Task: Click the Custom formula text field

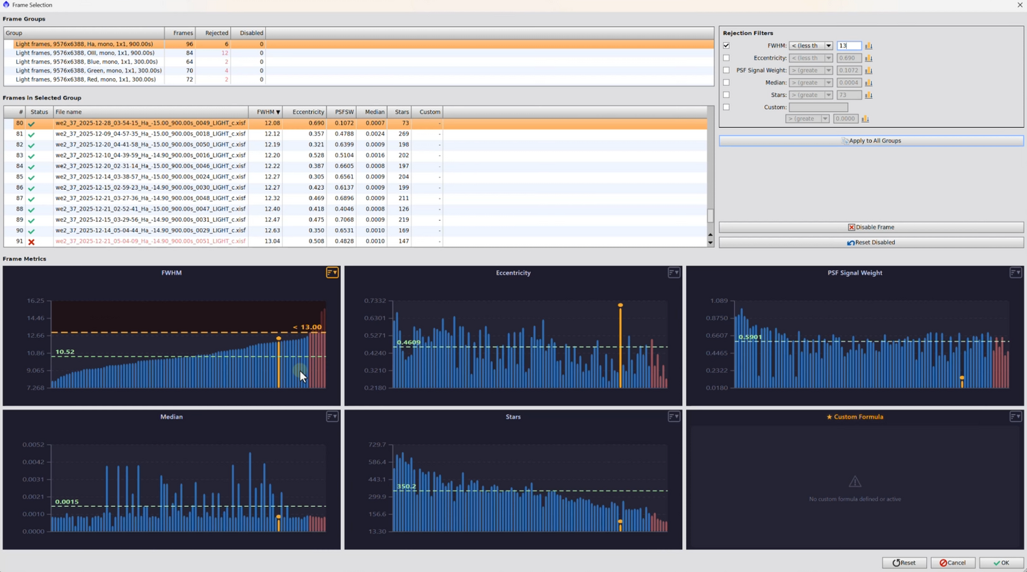Action: pyautogui.click(x=818, y=108)
